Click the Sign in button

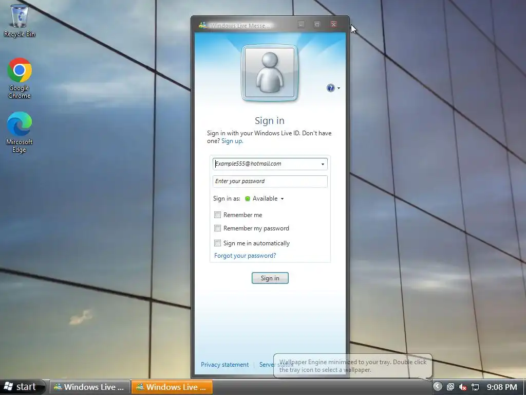pyautogui.click(x=270, y=278)
